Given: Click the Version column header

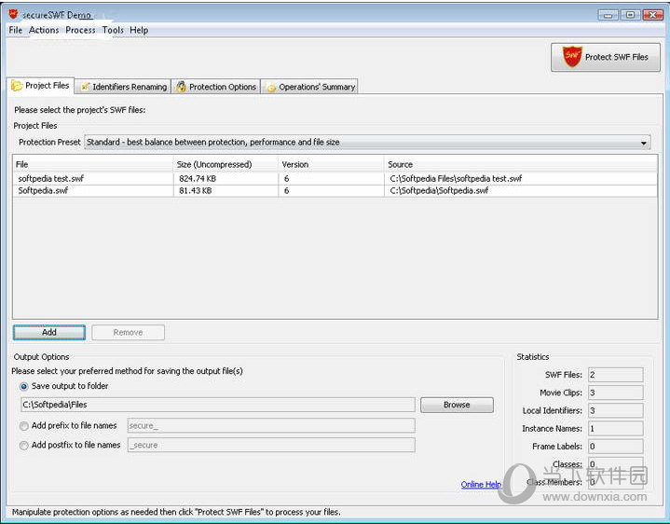Looking at the screenshot, I should tap(331, 164).
